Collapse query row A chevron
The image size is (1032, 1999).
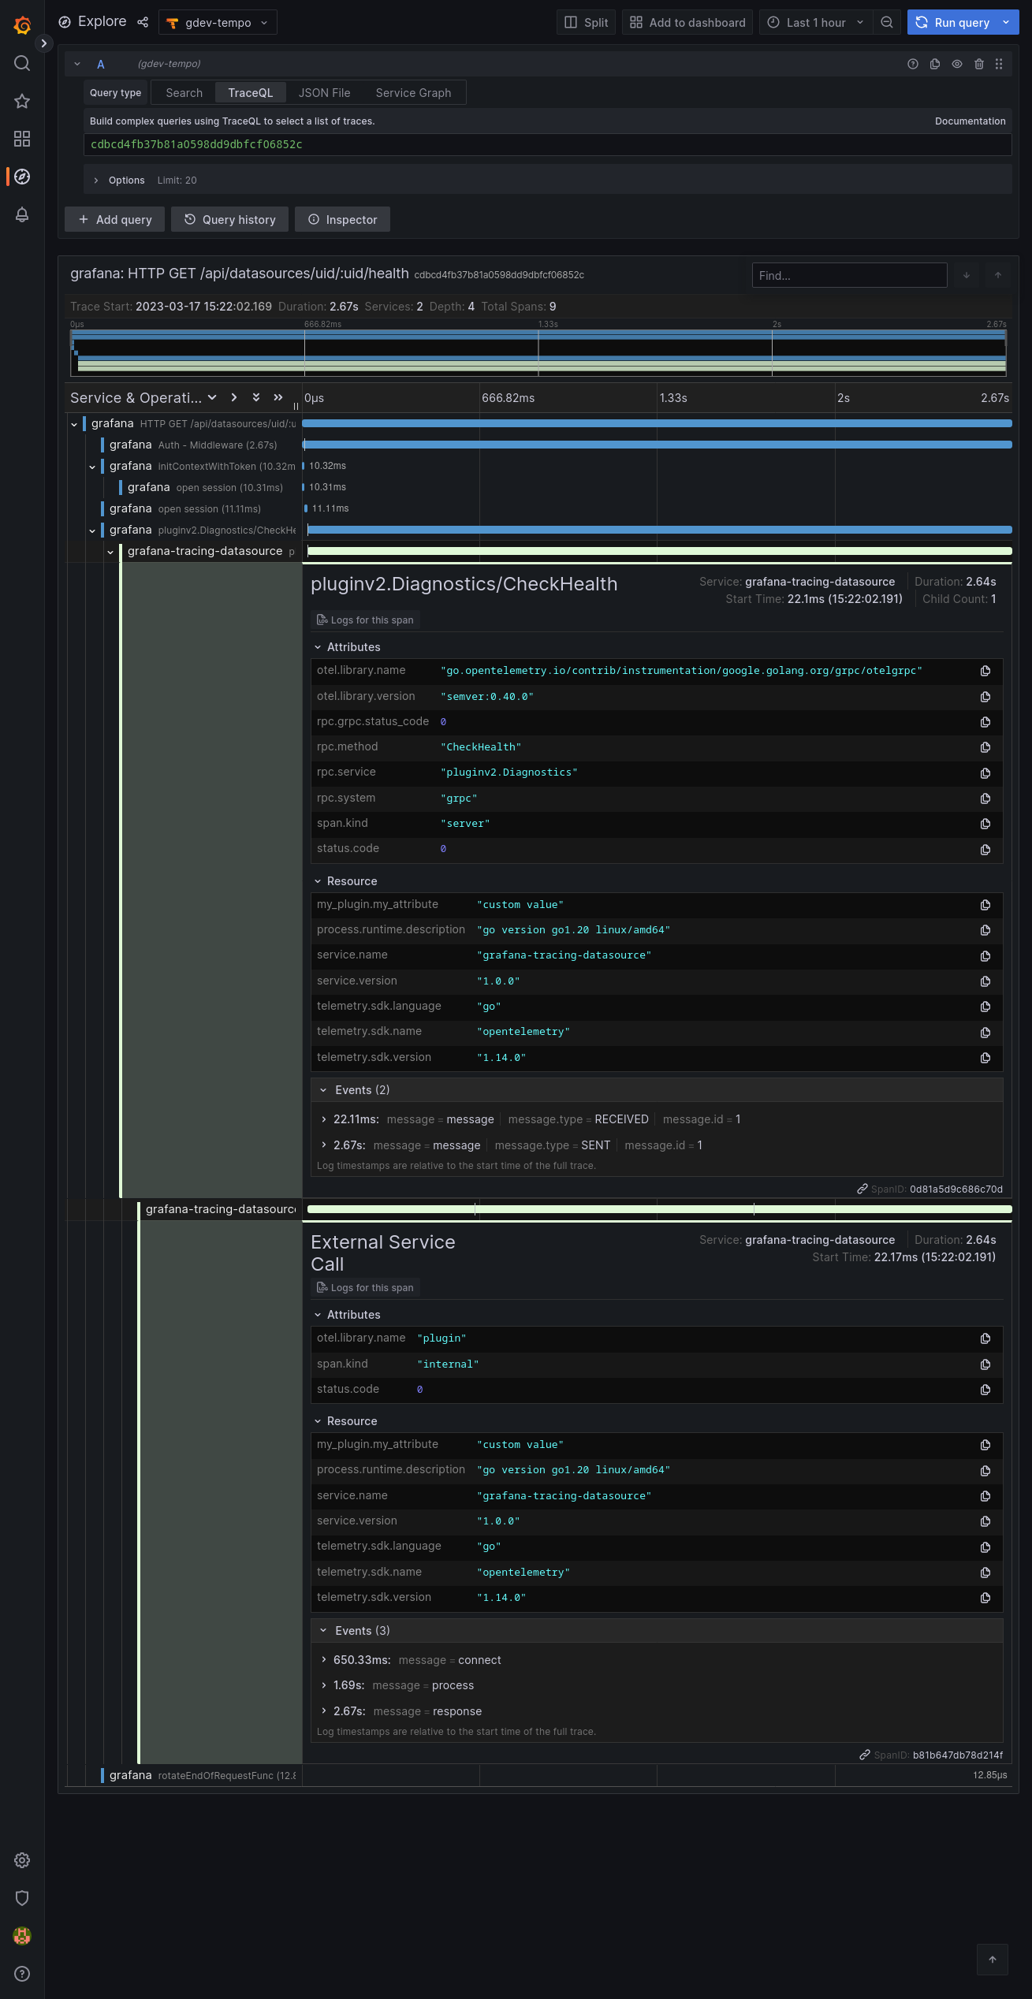point(77,64)
